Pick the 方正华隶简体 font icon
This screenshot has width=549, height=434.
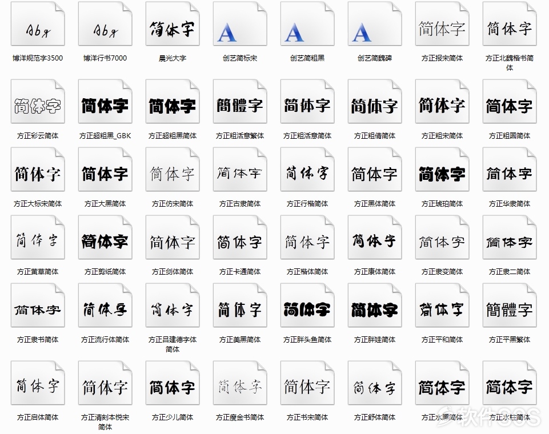pyautogui.click(x=510, y=169)
